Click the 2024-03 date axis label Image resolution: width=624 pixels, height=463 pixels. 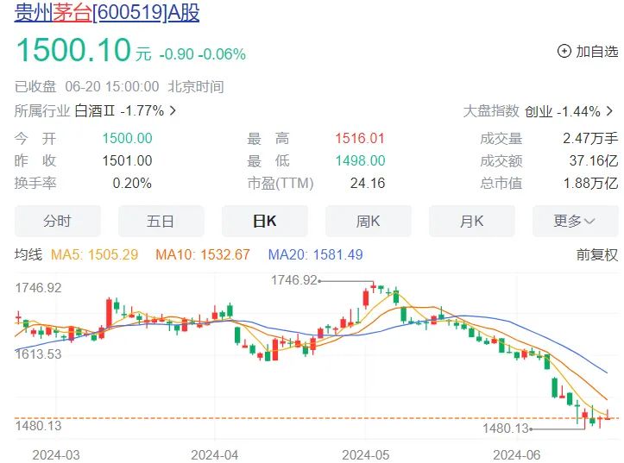point(56,454)
